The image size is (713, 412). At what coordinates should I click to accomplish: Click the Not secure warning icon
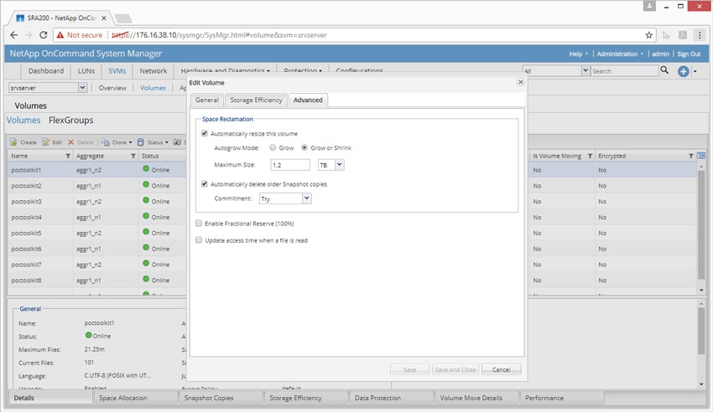(x=60, y=35)
